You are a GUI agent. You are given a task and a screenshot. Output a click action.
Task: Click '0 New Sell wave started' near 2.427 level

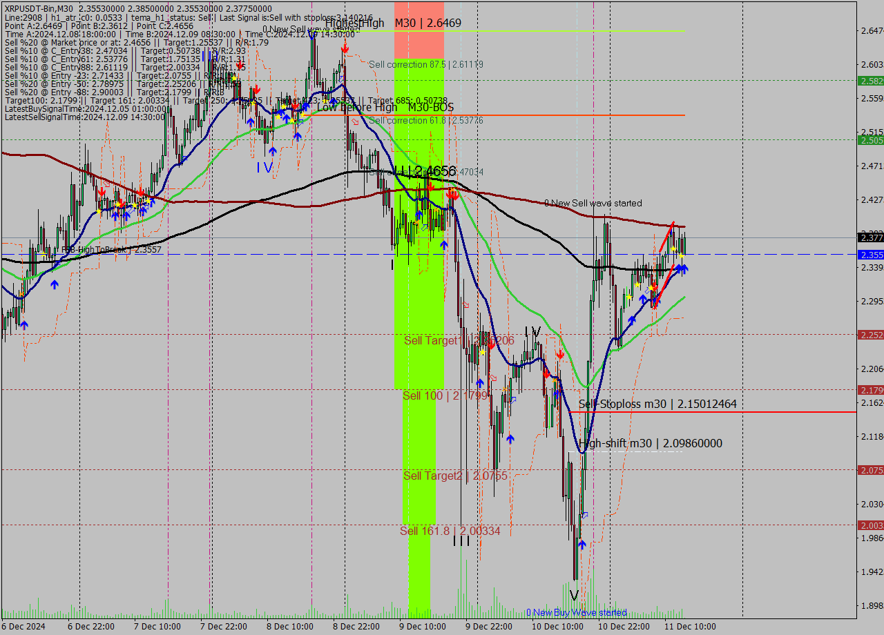click(593, 203)
